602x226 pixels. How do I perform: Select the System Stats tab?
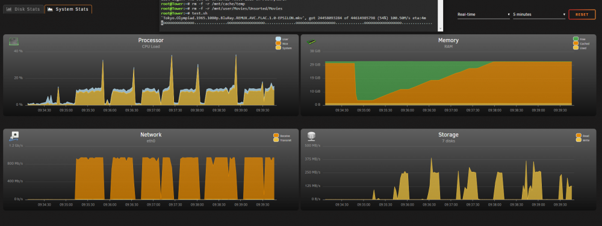[x=69, y=9]
